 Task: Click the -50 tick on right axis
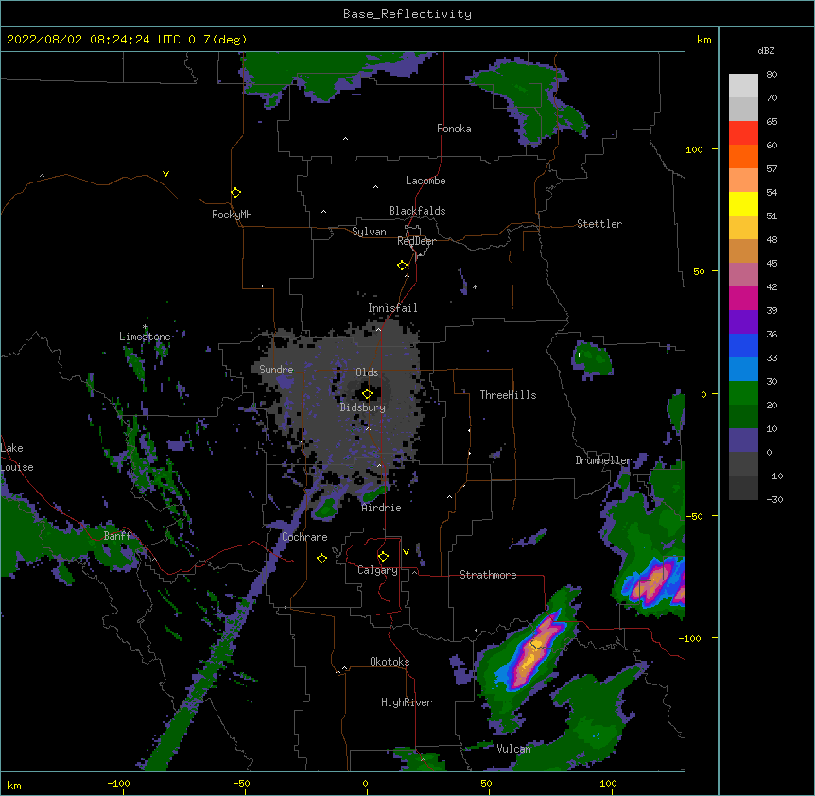point(694,516)
